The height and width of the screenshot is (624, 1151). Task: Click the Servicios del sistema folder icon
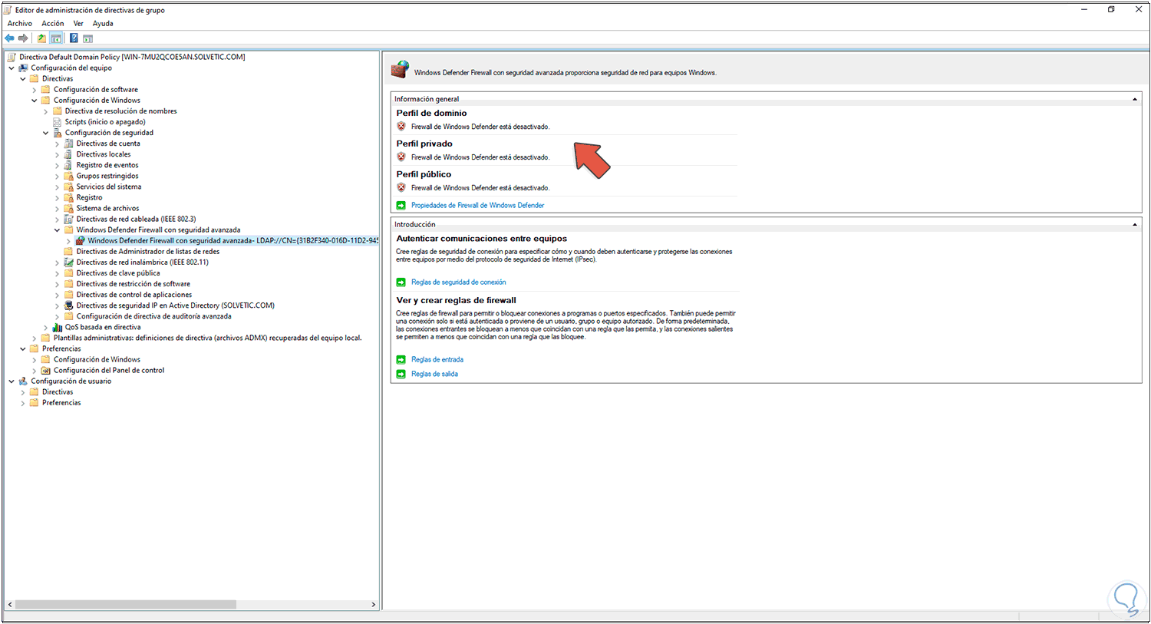(69, 187)
